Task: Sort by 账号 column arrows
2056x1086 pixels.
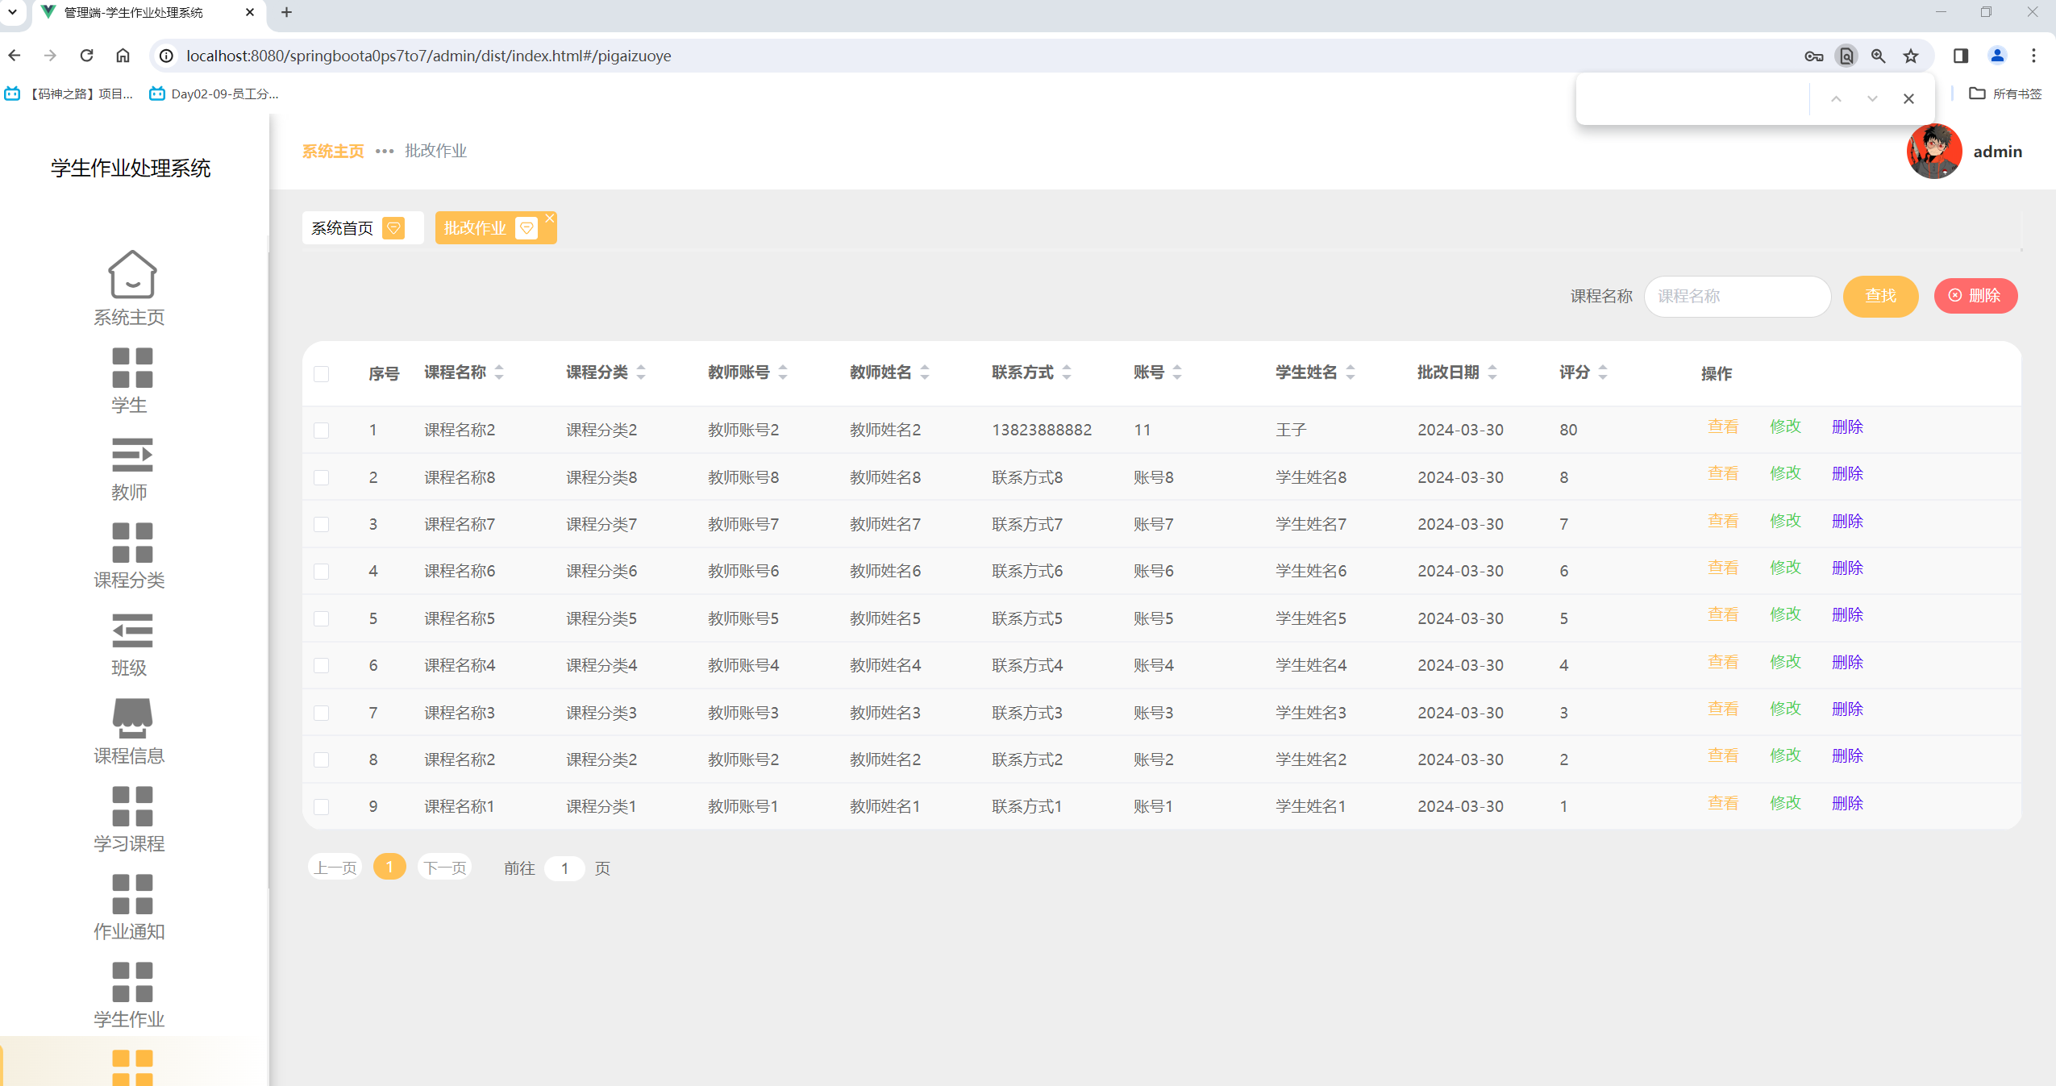Action: click(1177, 372)
